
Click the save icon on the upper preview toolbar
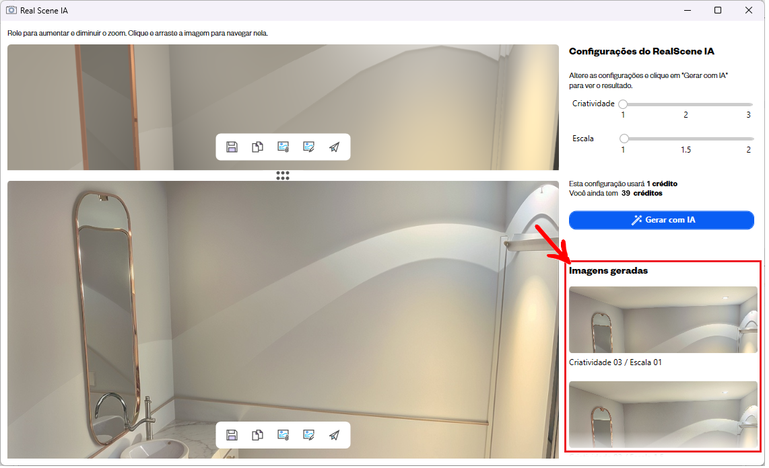coord(232,147)
